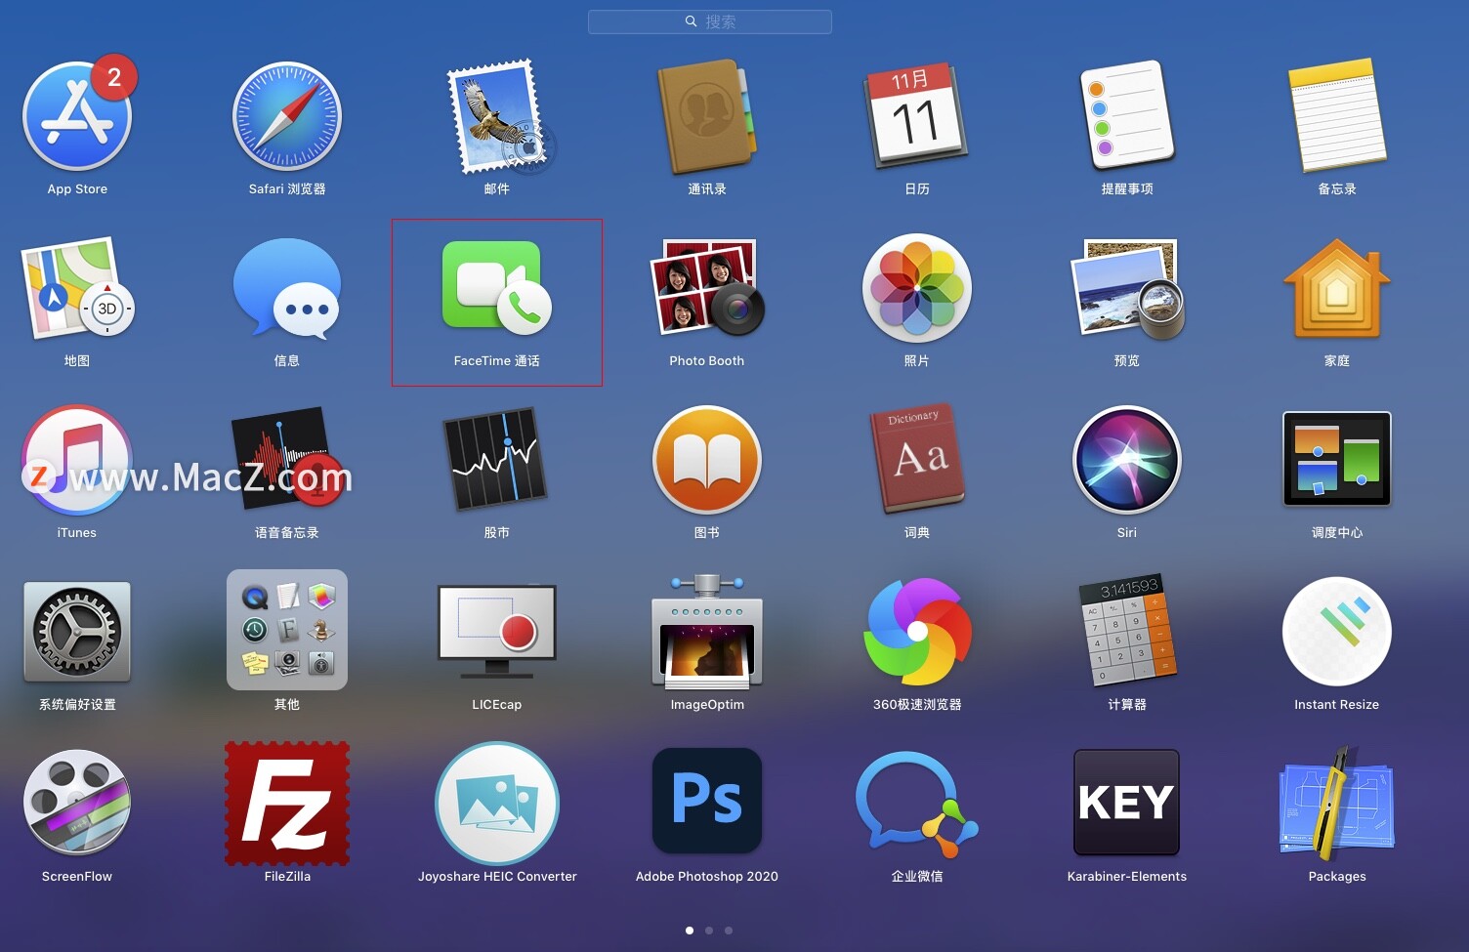Go to second Launchpad page dot
The image size is (1469, 952).
tap(709, 931)
